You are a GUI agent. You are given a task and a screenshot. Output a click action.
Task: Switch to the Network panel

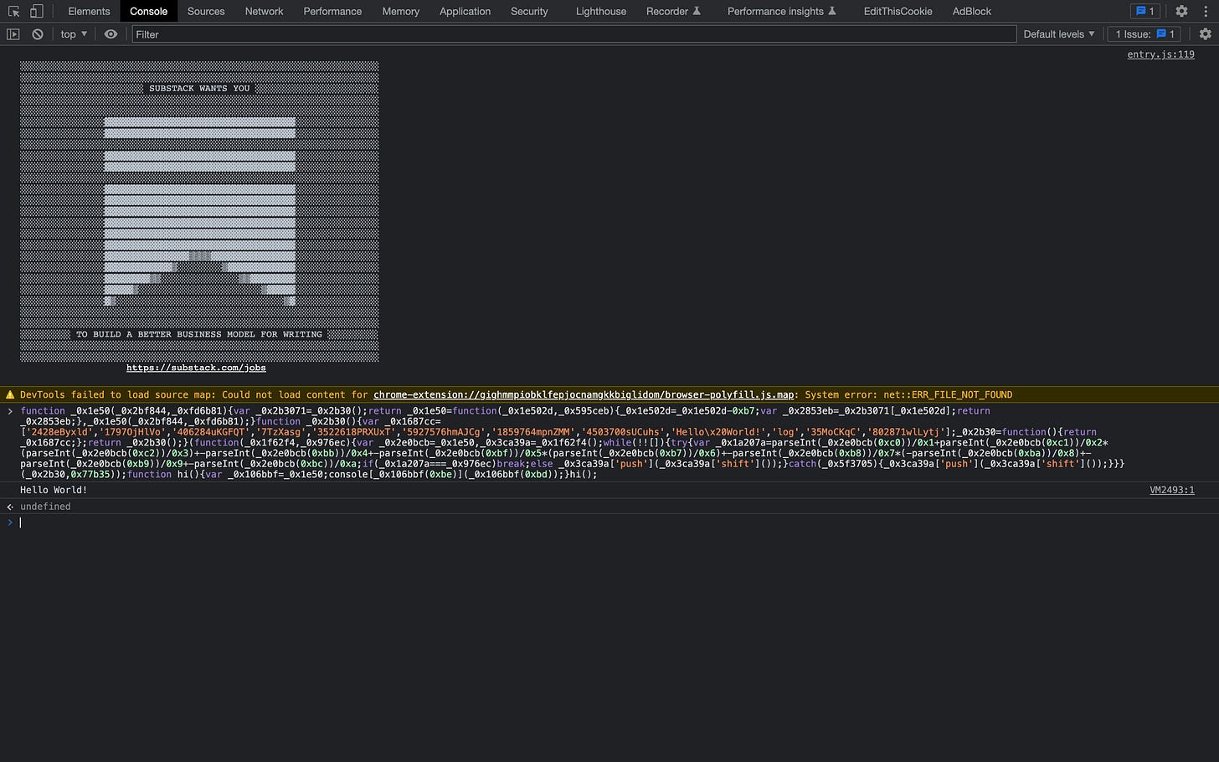pyautogui.click(x=264, y=11)
